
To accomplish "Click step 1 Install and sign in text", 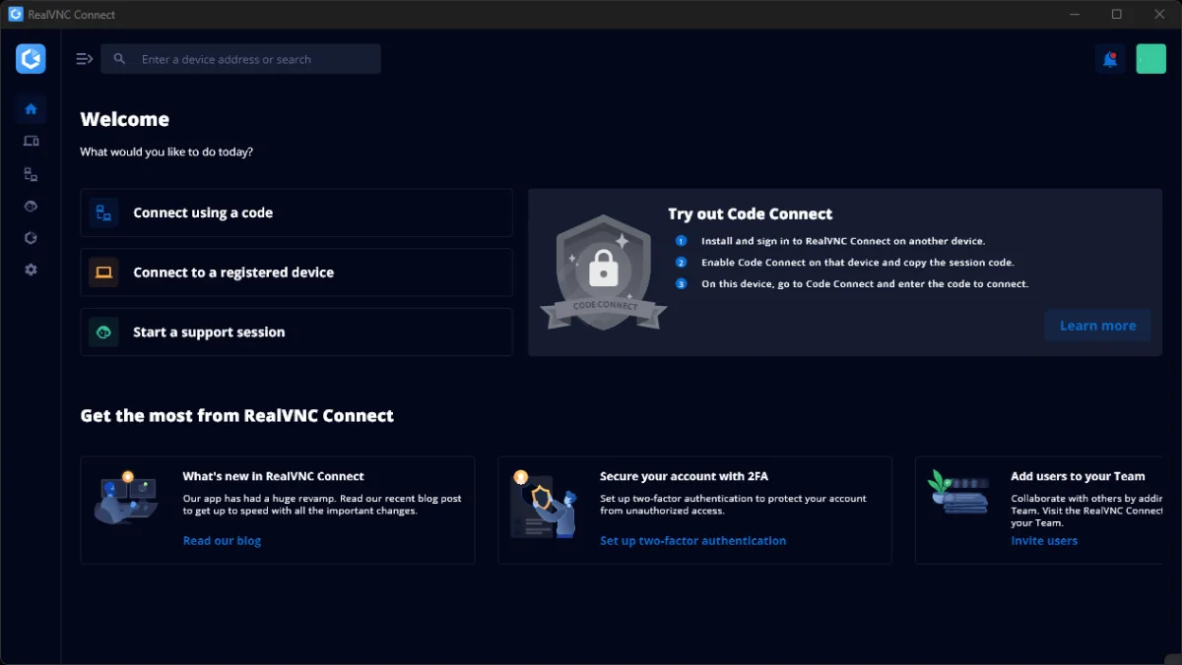I will (x=843, y=241).
